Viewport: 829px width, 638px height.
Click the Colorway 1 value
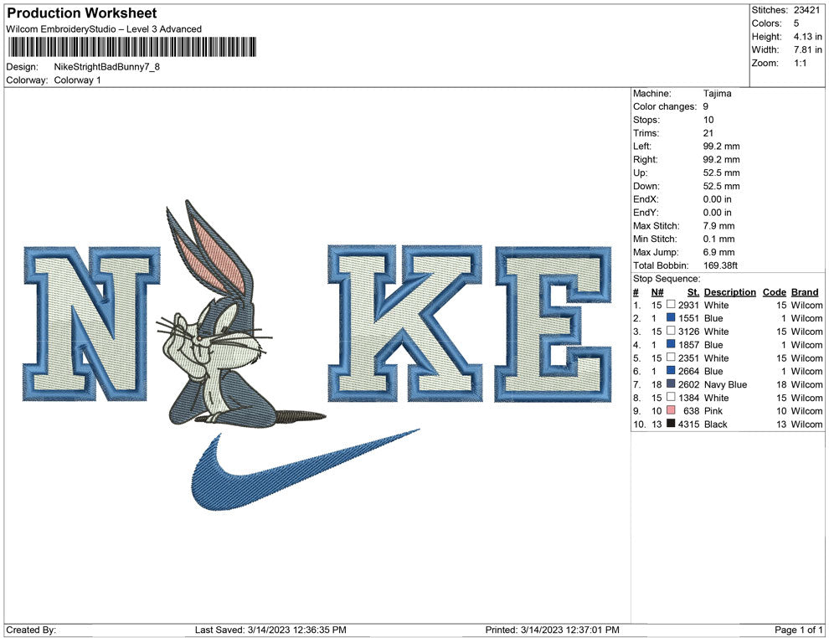pos(77,80)
